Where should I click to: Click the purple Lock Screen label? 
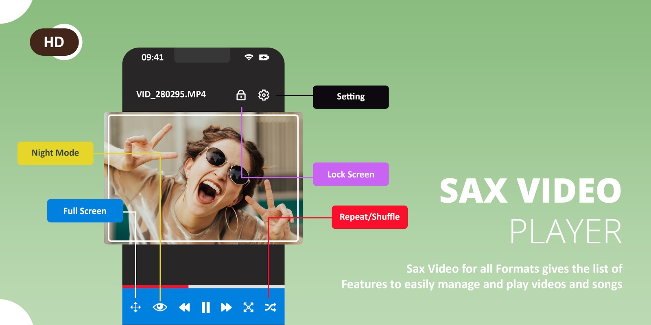pyautogui.click(x=351, y=174)
